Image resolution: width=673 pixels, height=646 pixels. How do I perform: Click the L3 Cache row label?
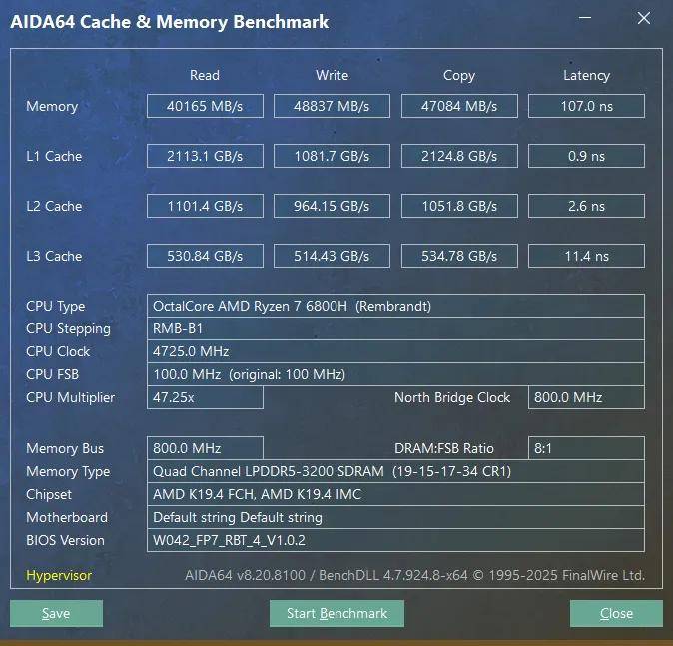click(x=54, y=256)
